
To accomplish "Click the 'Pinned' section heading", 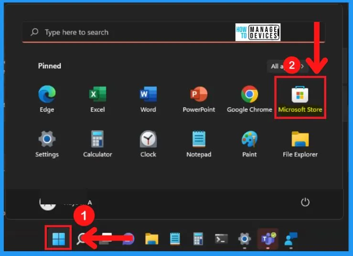I will tap(50, 66).
